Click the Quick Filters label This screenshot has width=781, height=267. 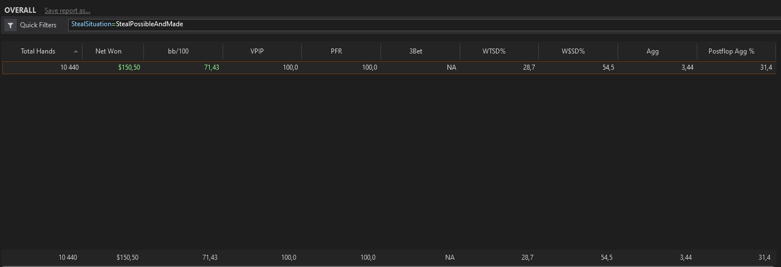(38, 25)
